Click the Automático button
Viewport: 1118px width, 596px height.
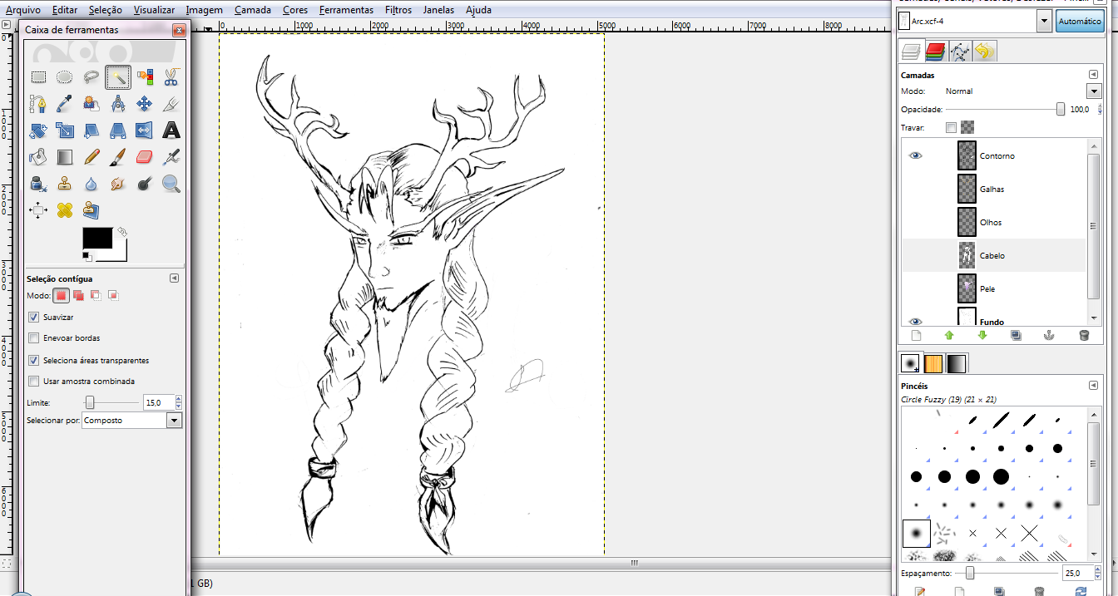coord(1079,22)
